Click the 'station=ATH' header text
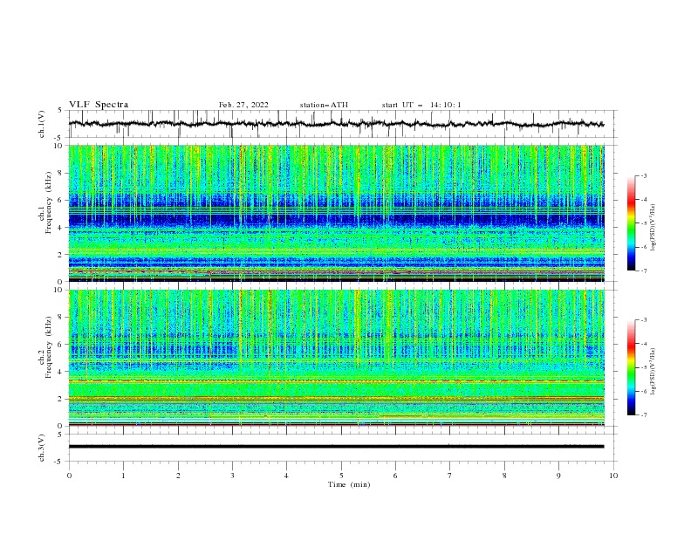The image size is (691, 534). click(x=324, y=105)
